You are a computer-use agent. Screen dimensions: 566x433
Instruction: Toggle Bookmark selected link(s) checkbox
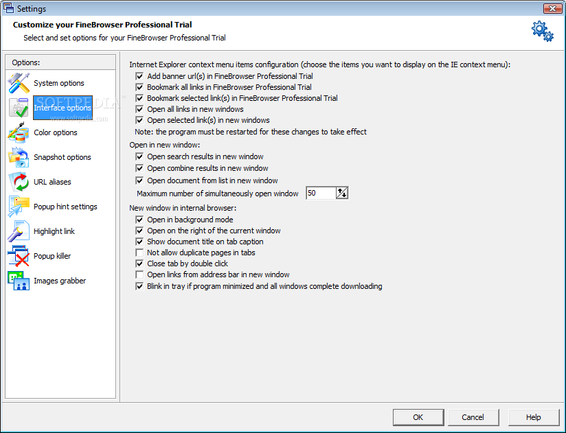[x=139, y=98]
